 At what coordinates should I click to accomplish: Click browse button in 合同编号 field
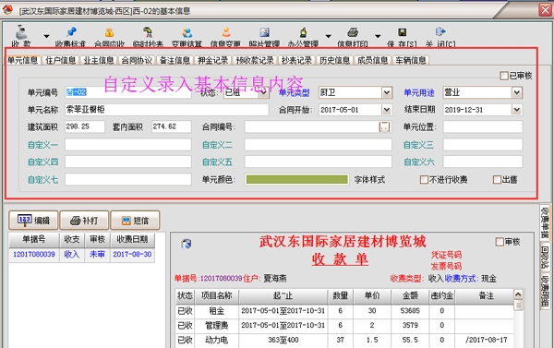click(384, 126)
